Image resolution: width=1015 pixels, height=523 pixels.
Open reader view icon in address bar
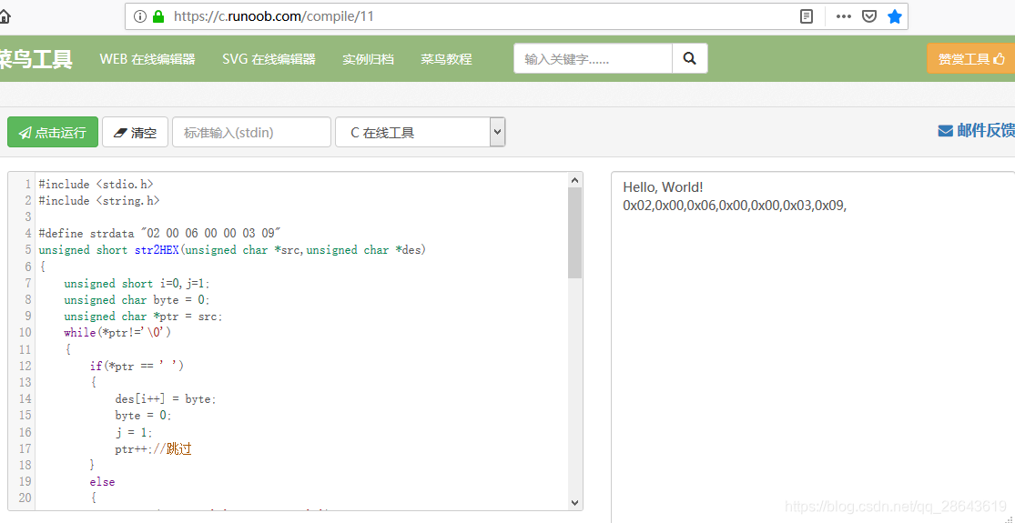806,16
